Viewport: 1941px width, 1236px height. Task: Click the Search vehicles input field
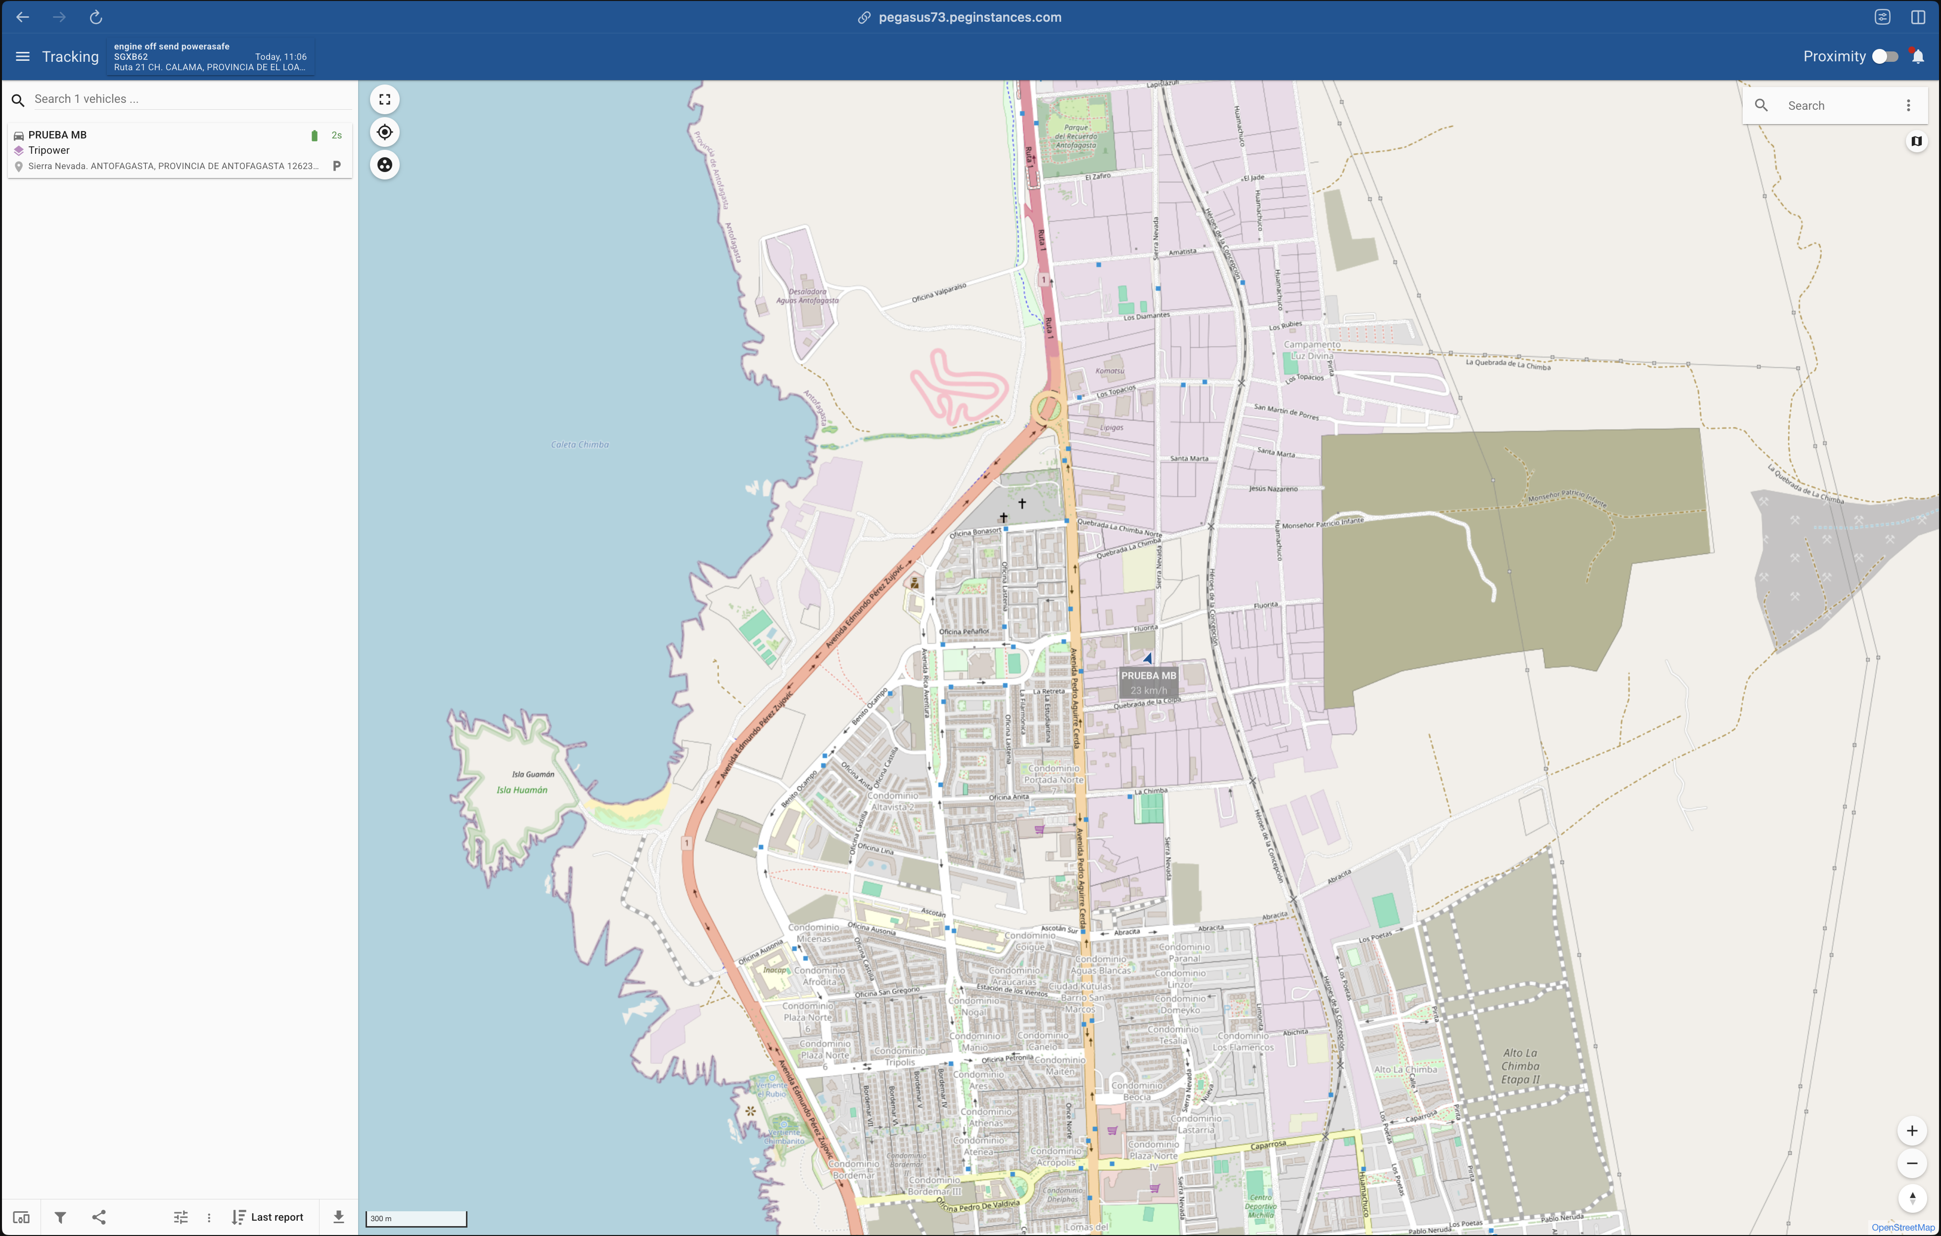pos(185,99)
